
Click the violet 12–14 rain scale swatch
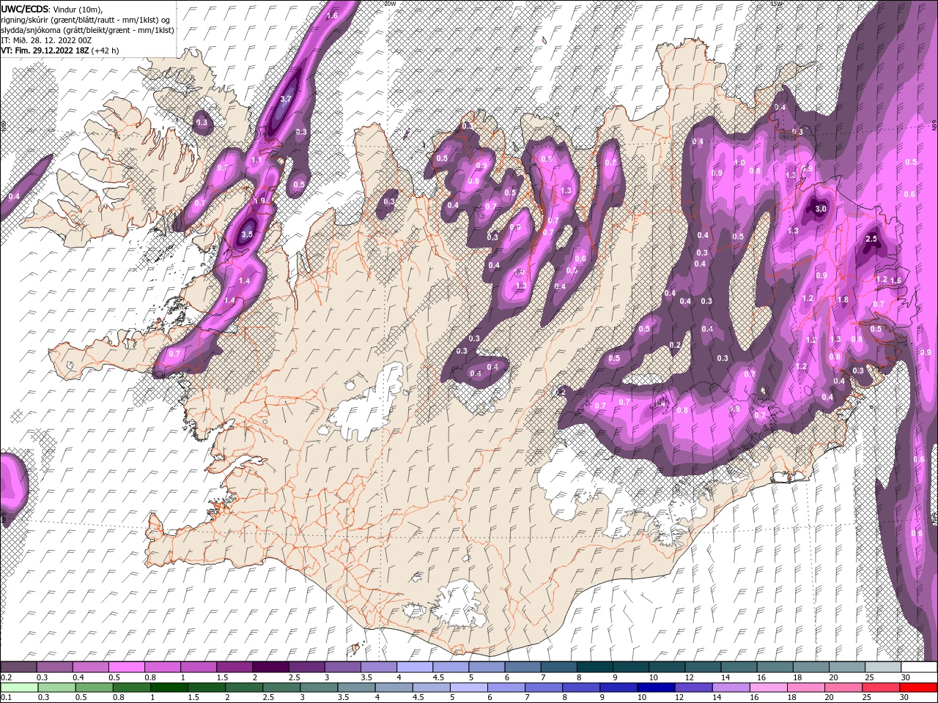695,688
